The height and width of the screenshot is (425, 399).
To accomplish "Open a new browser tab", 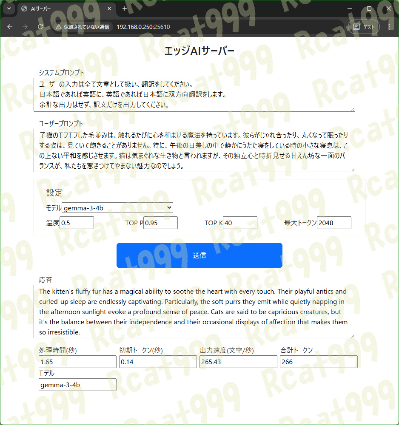I will (x=124, y=8).
